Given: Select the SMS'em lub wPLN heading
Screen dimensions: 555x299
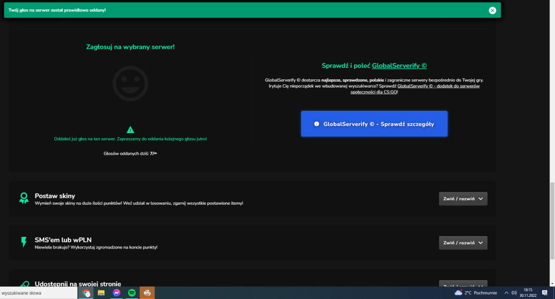Looking at the screenshot, I should tap(63, 240).
